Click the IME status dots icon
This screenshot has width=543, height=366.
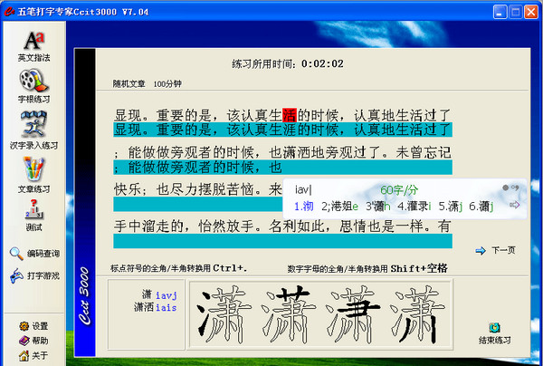(x=510, y=188)
